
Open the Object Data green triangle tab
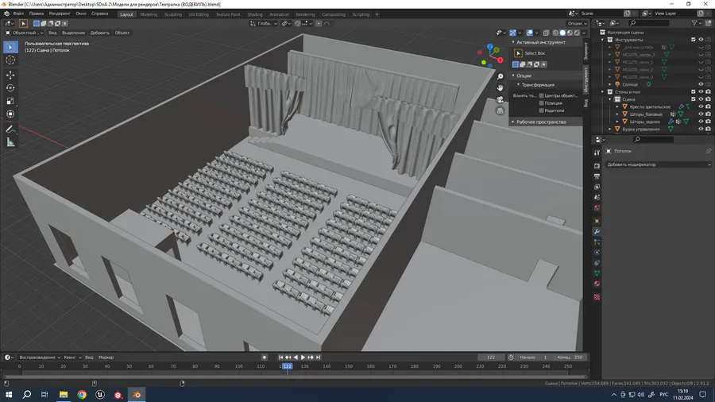597,273
